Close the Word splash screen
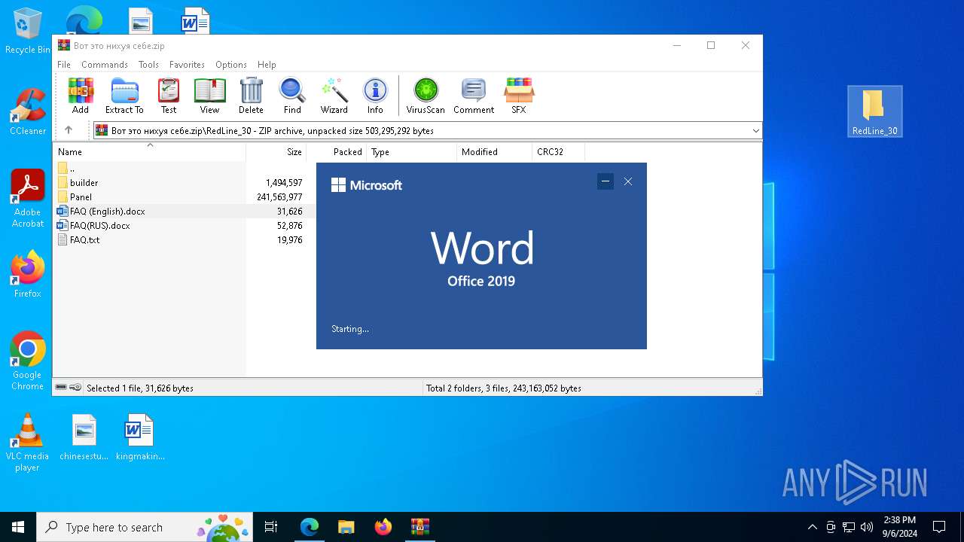The width and height of the screenshot is (964, 542). click(x=628, y=181)
